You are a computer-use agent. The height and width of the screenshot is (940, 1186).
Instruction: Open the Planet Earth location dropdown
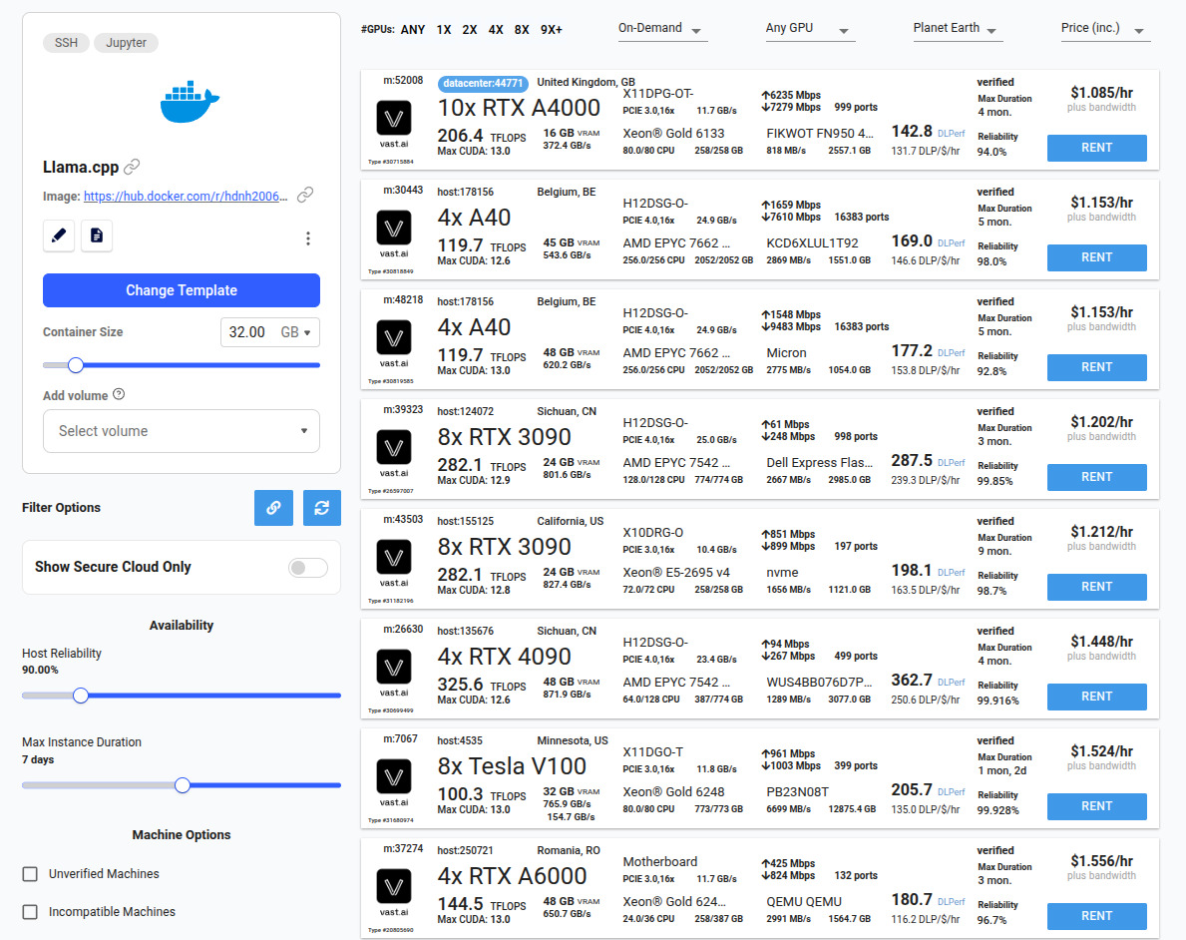pos(951,29)
